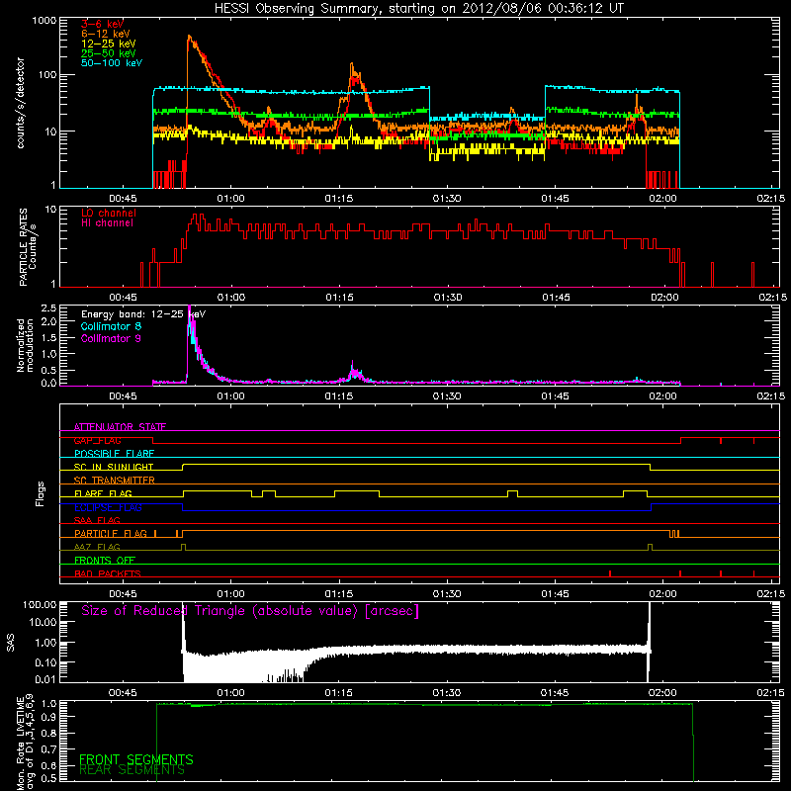Click the 100.00 tick on SAS axis
Viewport: 791px width, 791px height.
click(x=40, y=604)
